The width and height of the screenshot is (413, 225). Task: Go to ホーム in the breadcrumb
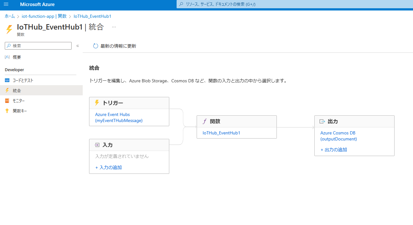coord(10,16)
